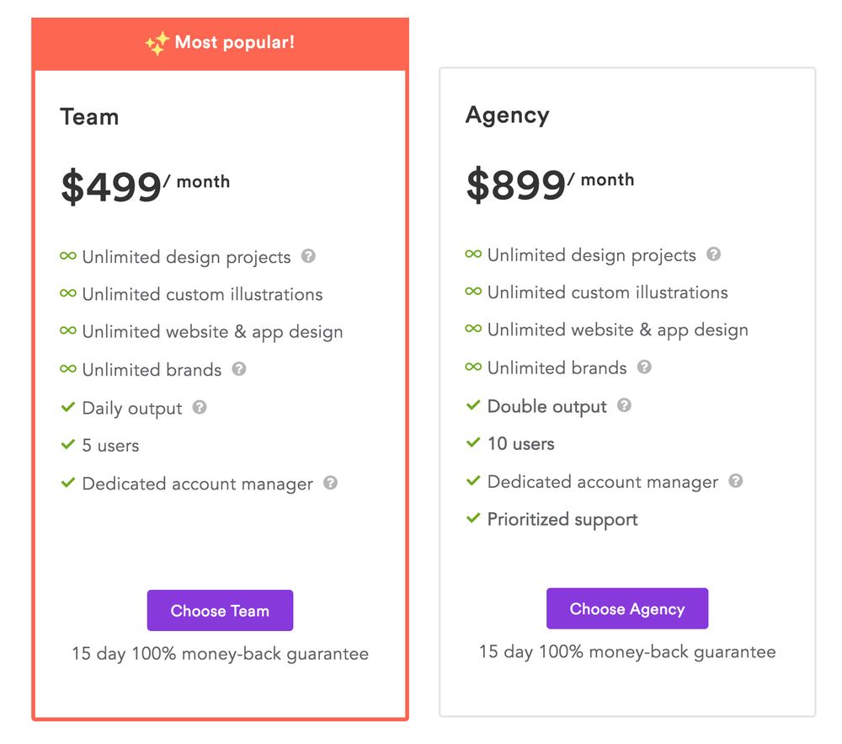
Task: Click checkmark icon beside Prioritized support
Action: (x=473, y=518)
